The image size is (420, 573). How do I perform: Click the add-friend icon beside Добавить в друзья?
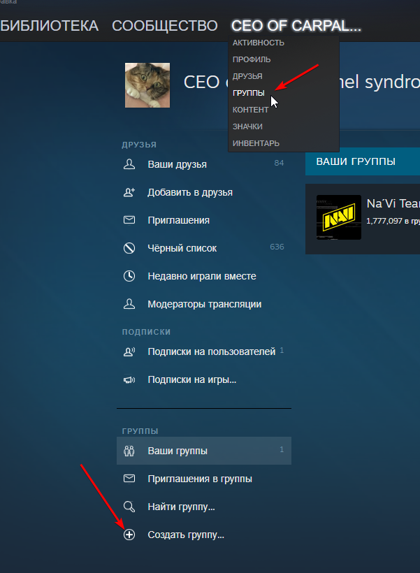tap(129, 192)
